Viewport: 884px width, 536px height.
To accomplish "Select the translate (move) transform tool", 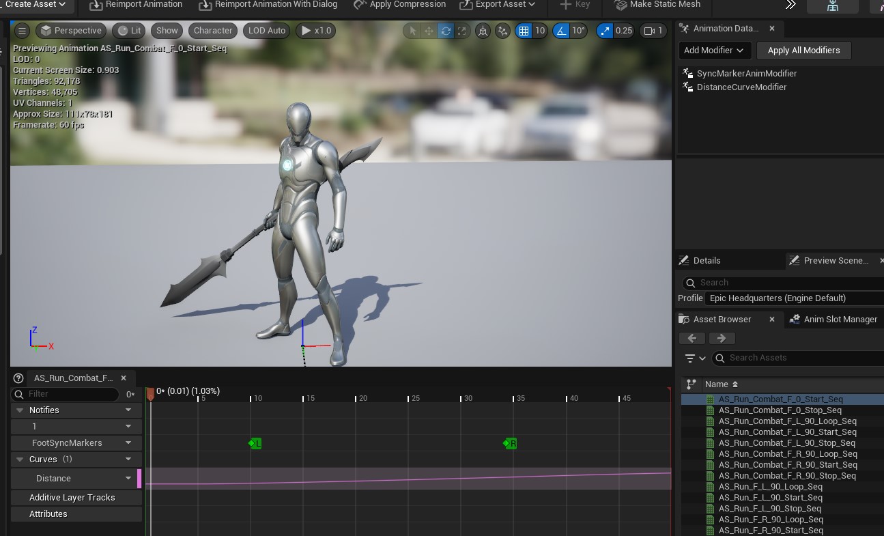I will pos(429,31).
